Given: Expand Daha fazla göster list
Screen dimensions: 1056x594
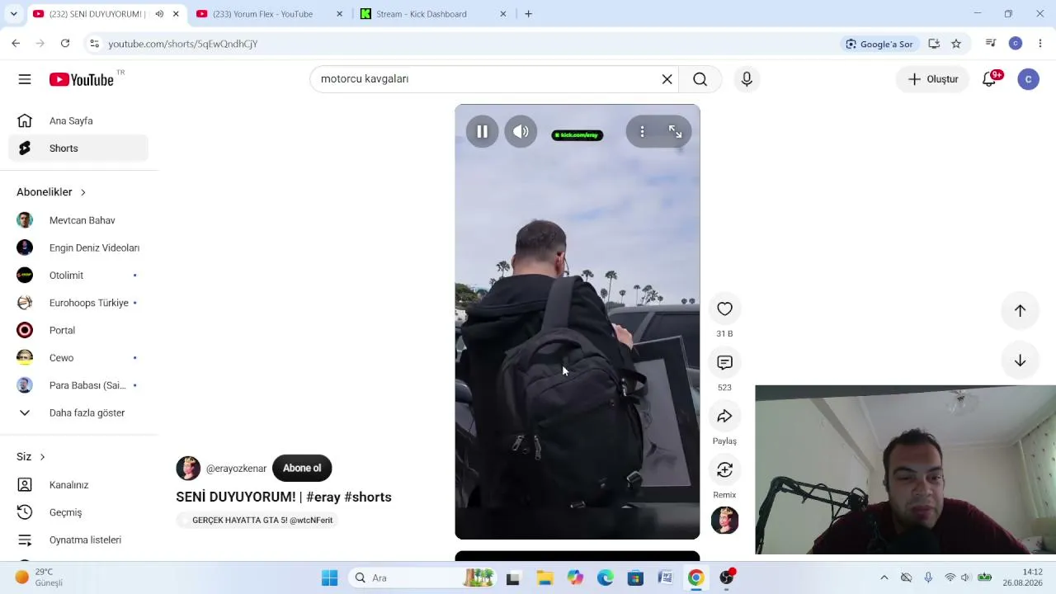Looking at the screenshot, I should tap(78, 412).
